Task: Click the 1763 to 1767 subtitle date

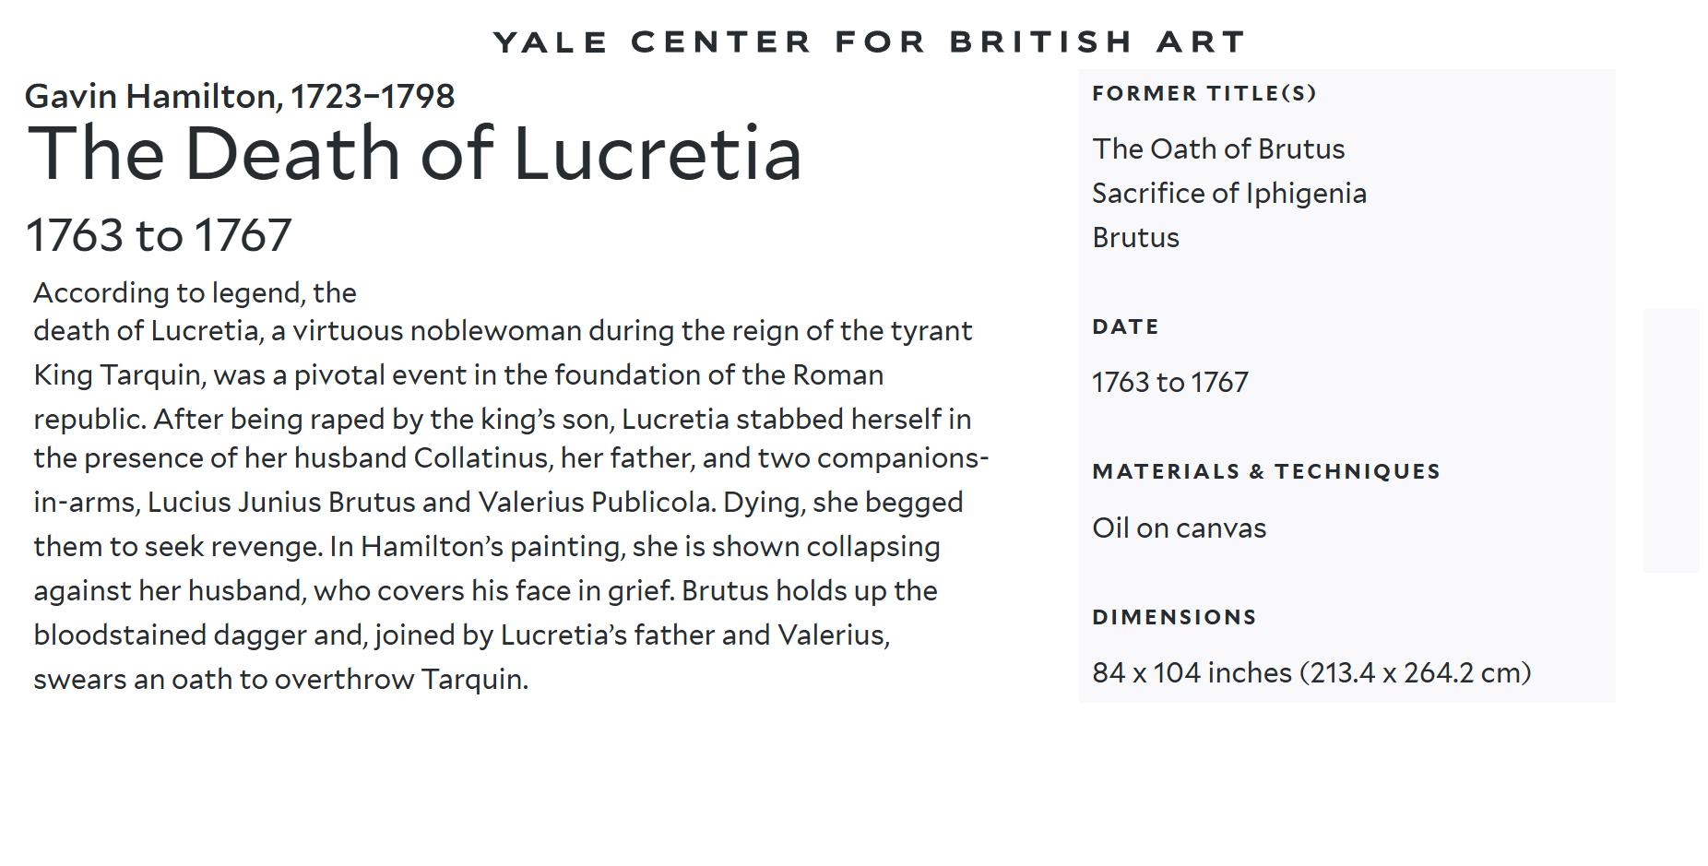Action: [x=159, y=235]
